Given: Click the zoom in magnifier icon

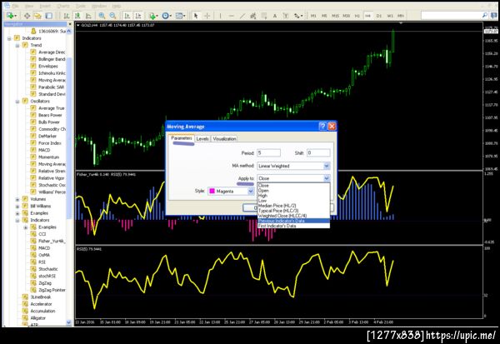Looking at the screenshot, I should (102, 16).
